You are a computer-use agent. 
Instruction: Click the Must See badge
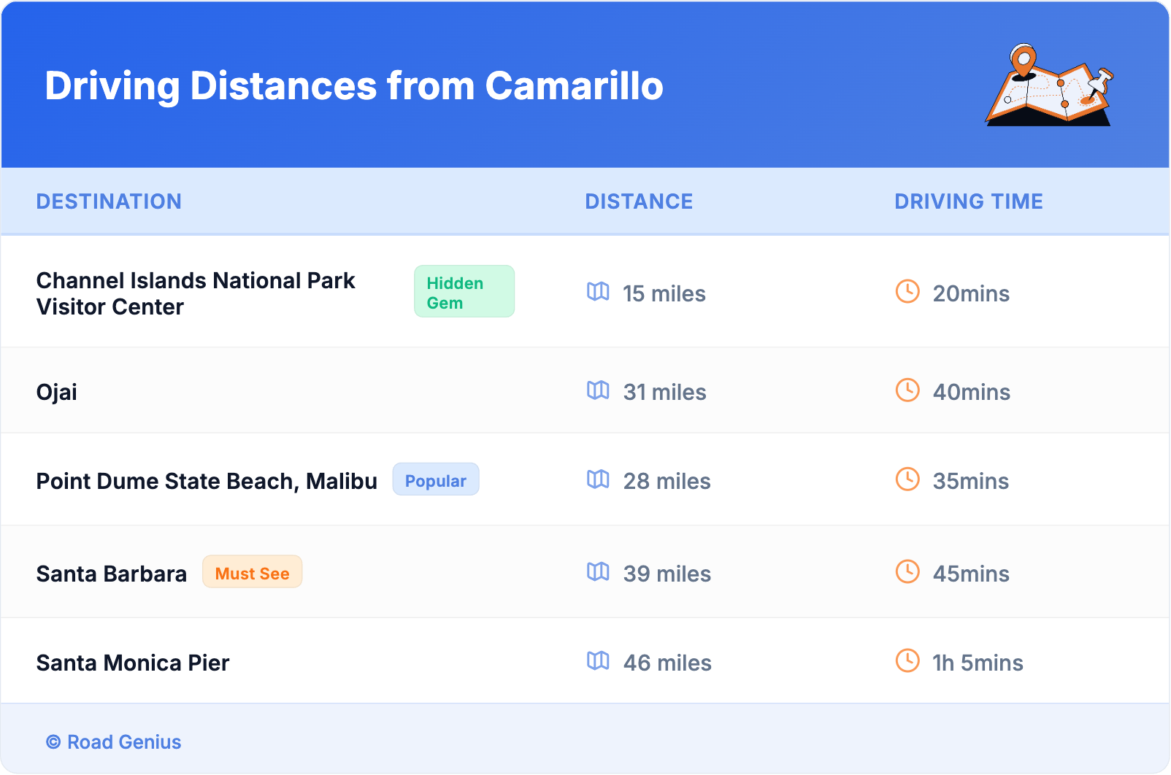[252, 573]
